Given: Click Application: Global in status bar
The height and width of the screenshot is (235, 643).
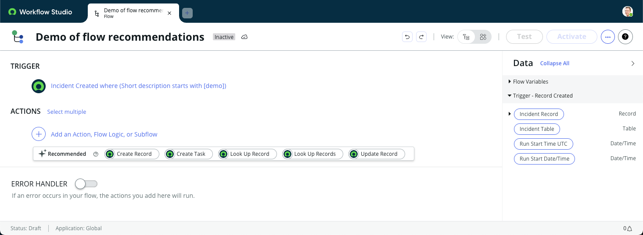Looking at the screenshot, I should [x=79, y=228].
